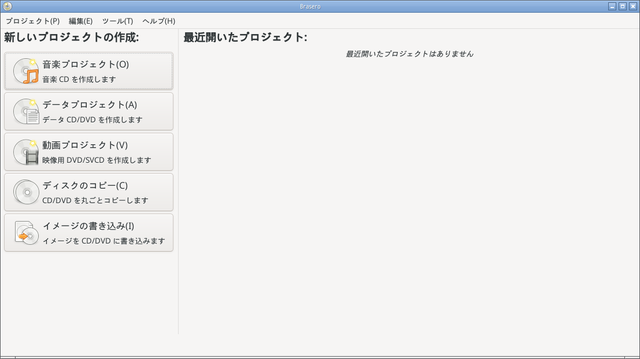Choose ディスクのコピー(C)
Viewport: 640px width, 359px height.
88,192
